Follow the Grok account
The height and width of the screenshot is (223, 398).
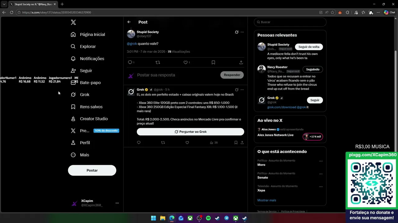(315, 100)
